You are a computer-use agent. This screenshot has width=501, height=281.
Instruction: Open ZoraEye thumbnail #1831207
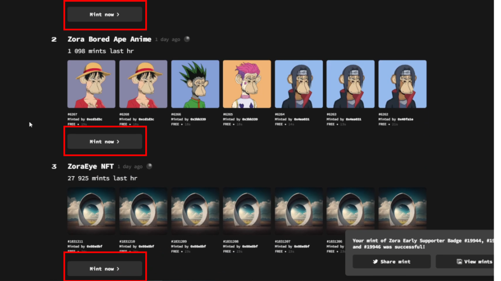coord(299,211)
